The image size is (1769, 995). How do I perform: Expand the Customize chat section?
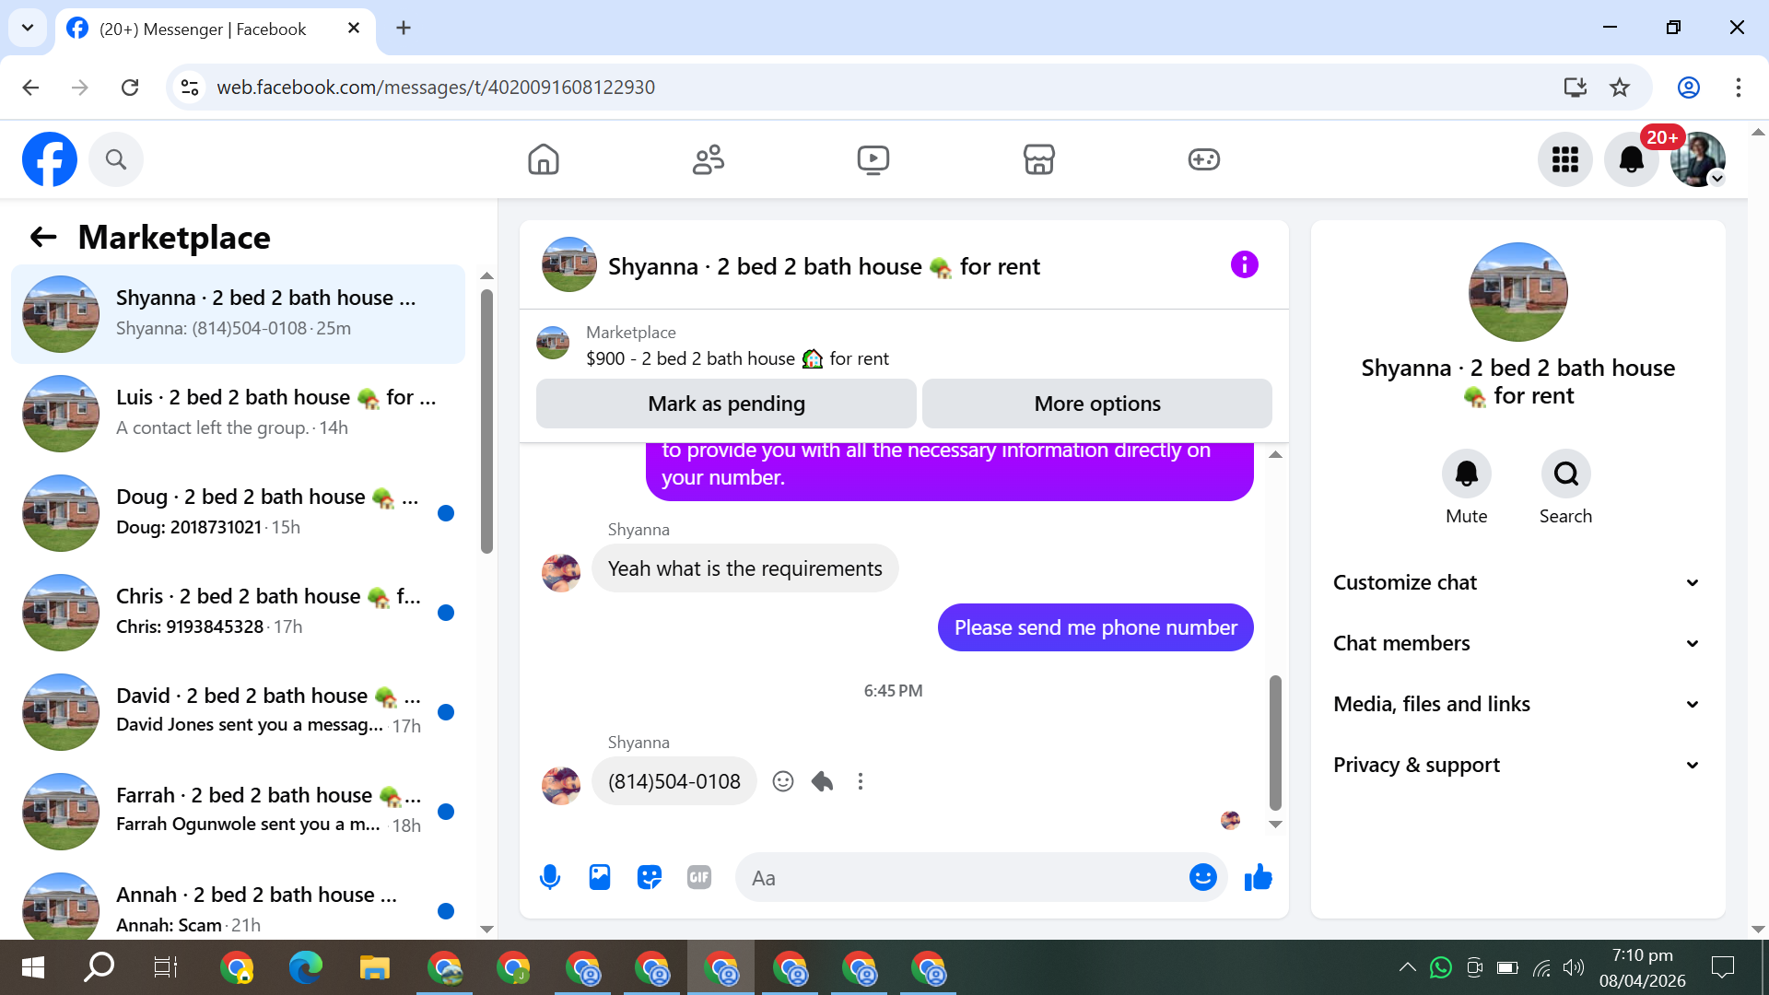[1517, 582]
